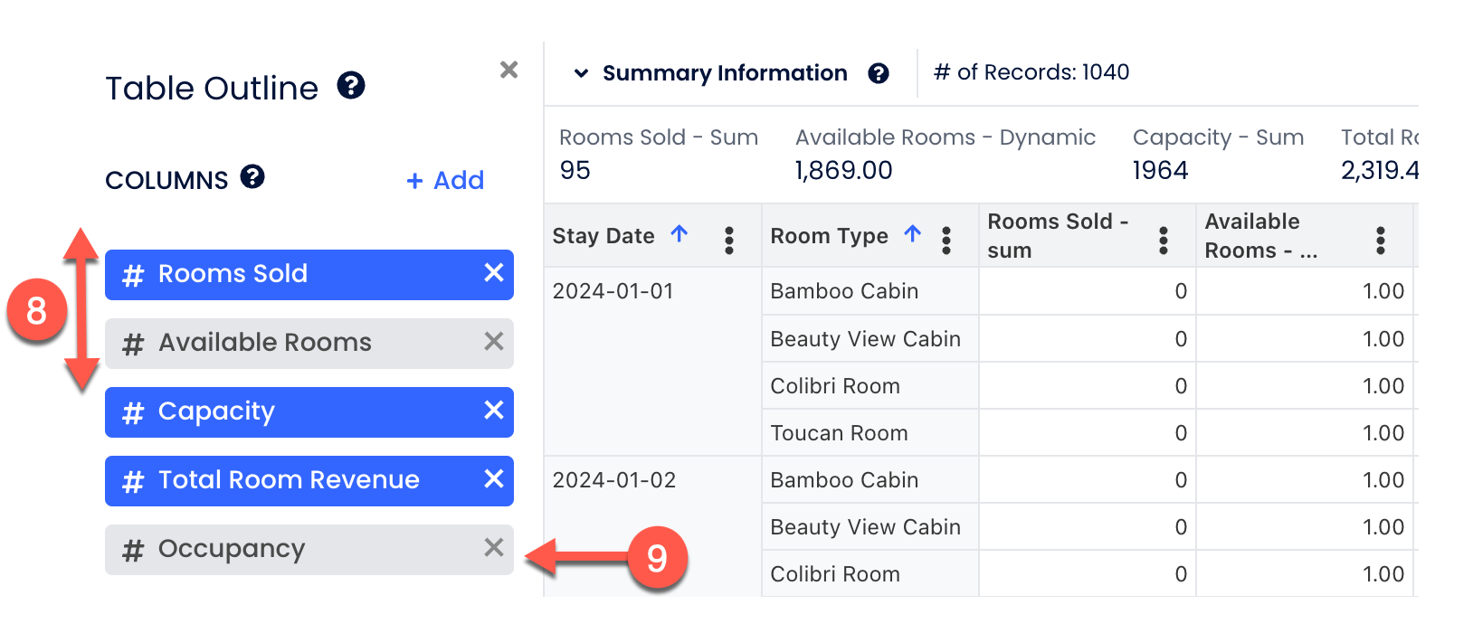Open Available Rooms column options menu

coord(1380,240)
